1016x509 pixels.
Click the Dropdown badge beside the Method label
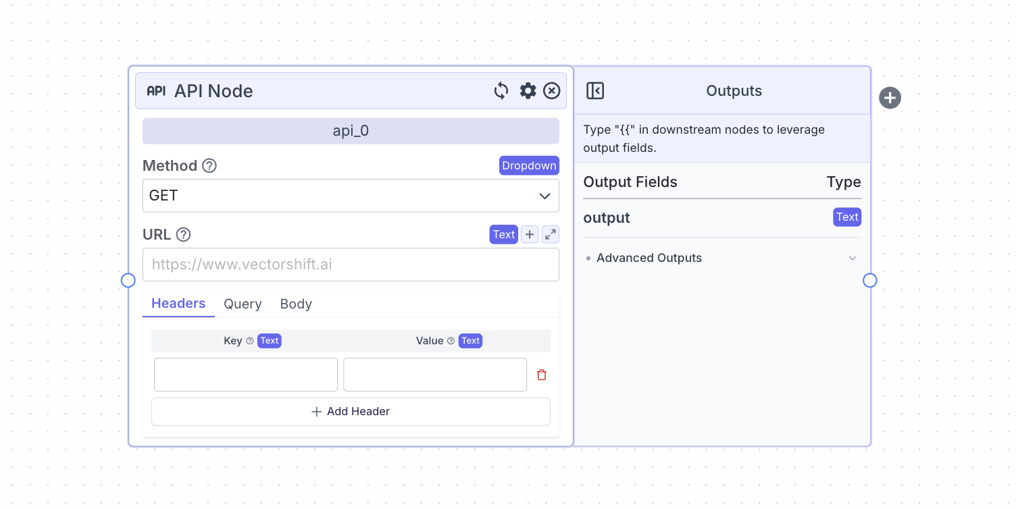point(529,165)
